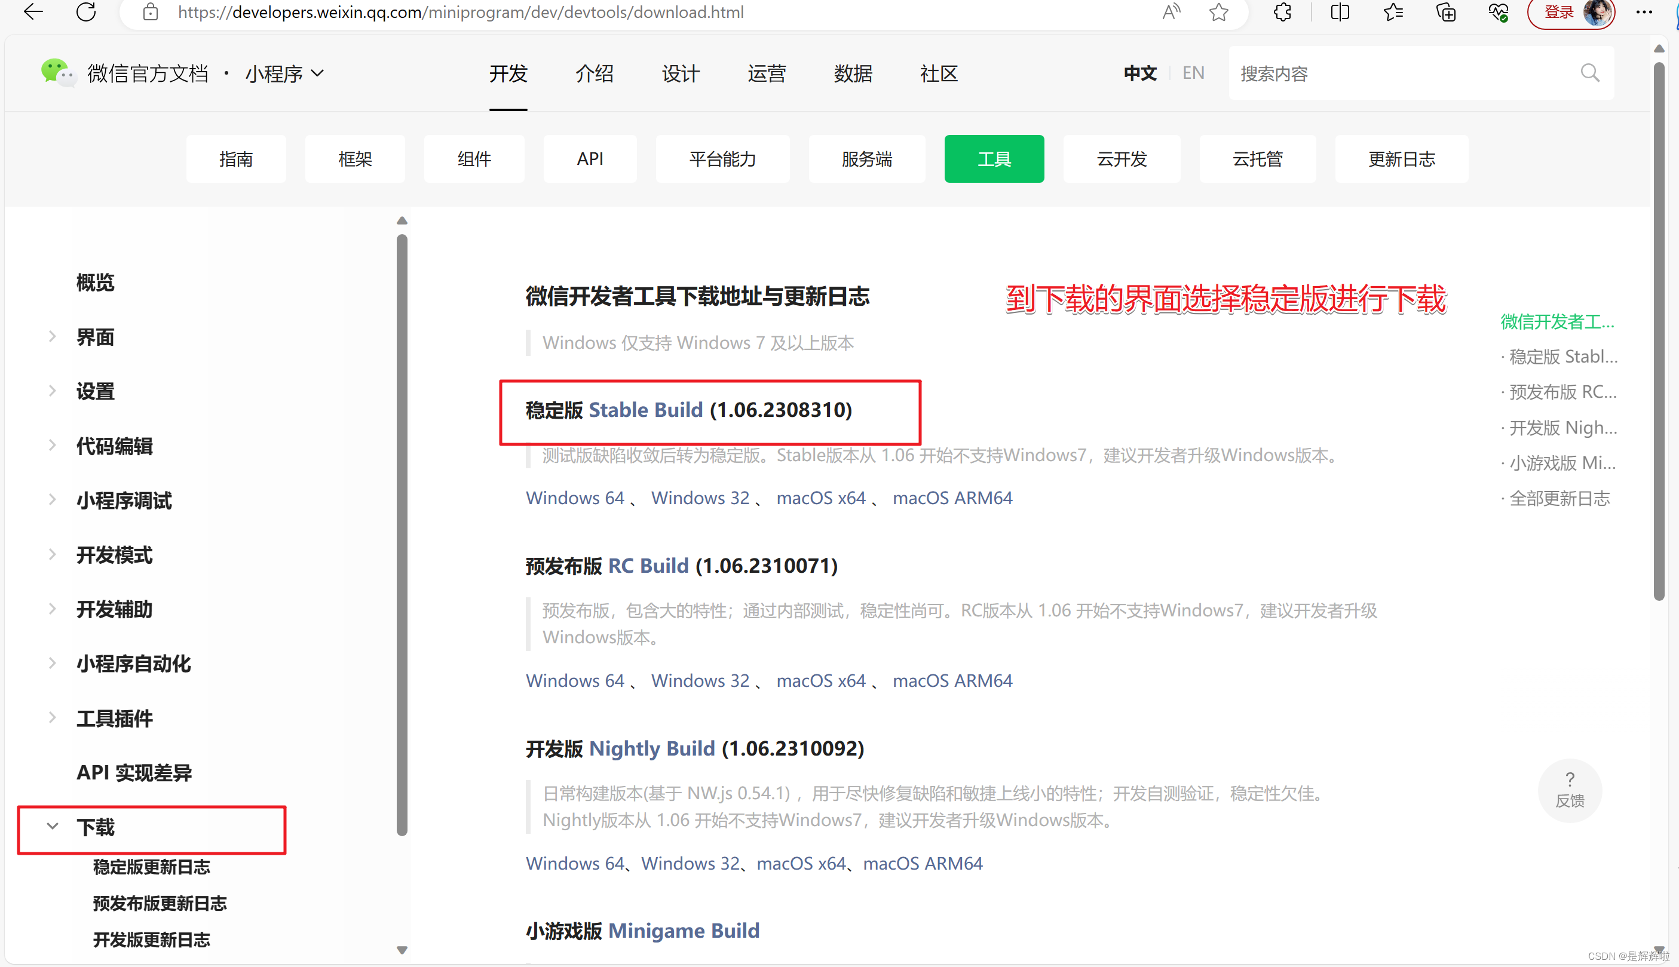Click the Nightly Build heading link
This screenshot has width=1679, height=967.
tap(652, 748)
